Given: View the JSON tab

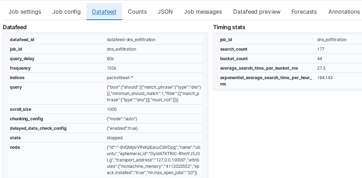Looking at the screenshot, I should coord(165,12).
